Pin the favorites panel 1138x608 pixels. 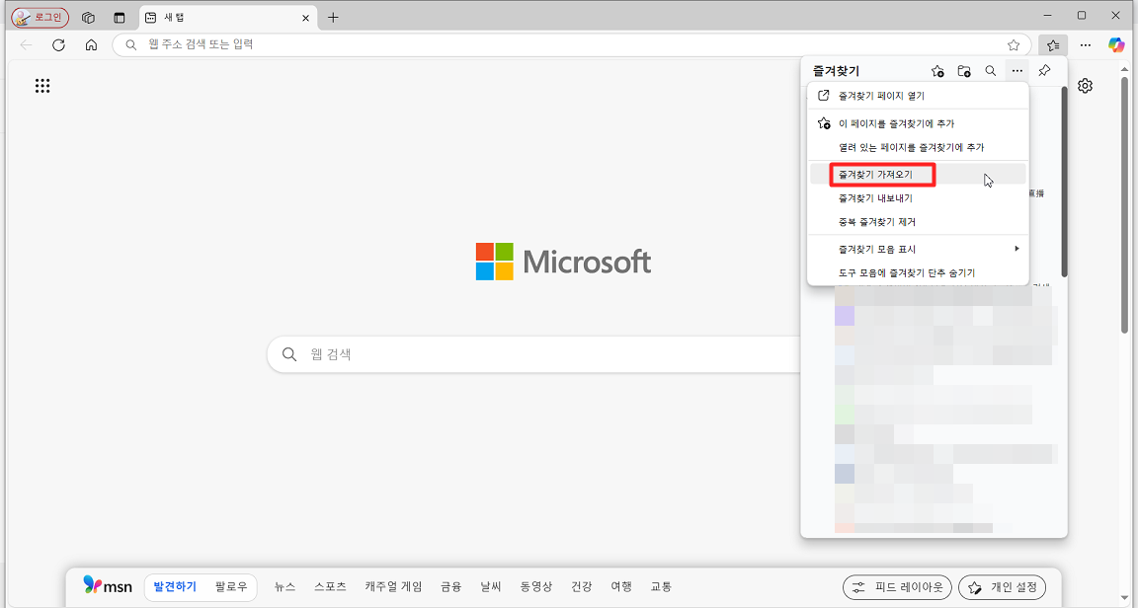tap(1044, 71)
